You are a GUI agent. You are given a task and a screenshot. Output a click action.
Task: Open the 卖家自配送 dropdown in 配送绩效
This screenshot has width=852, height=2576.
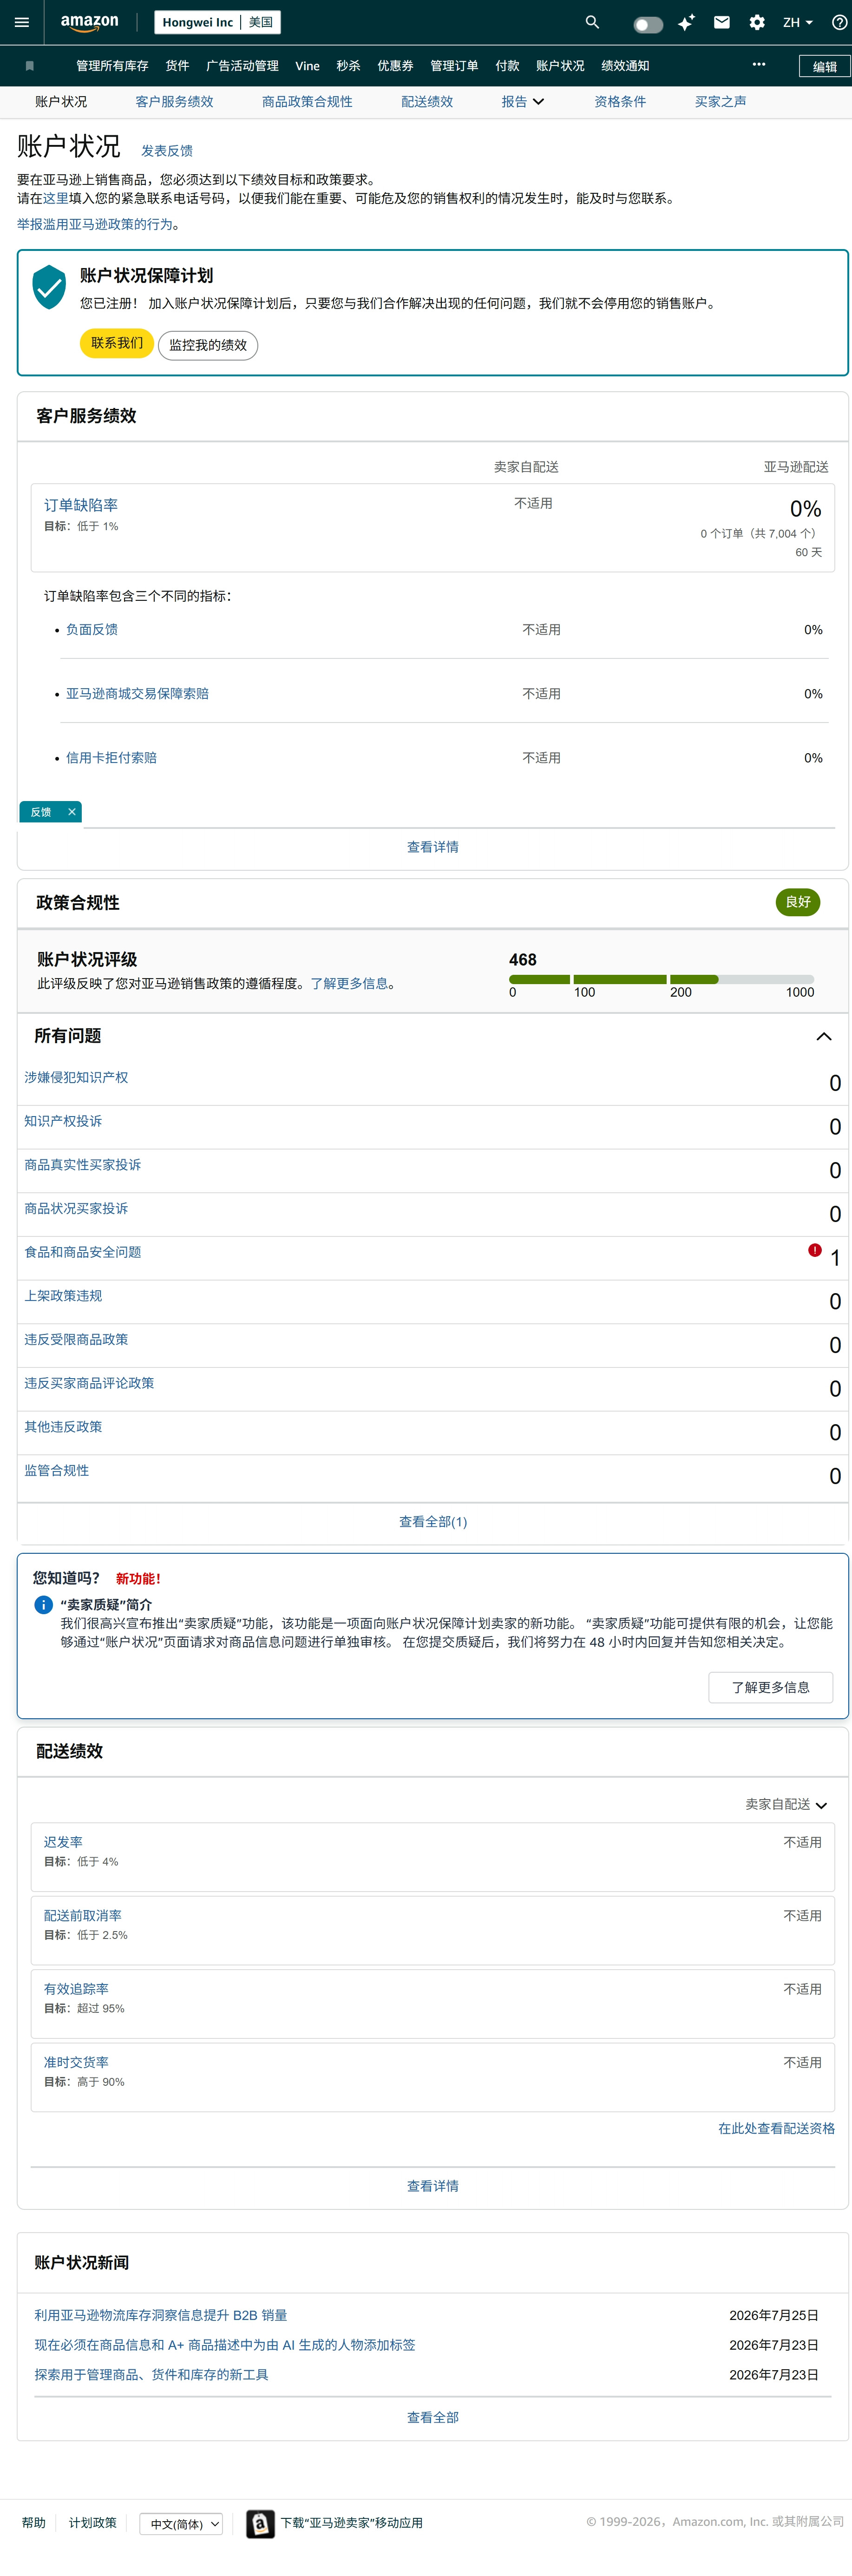click(786, 1804)
